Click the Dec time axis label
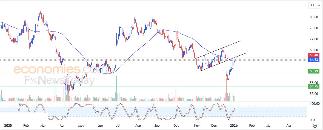 click(x=215, y=125)
